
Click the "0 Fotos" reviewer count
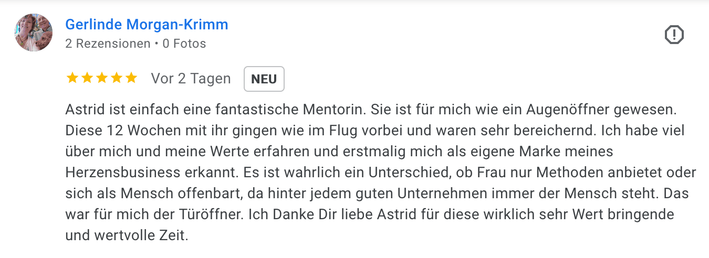184,44
